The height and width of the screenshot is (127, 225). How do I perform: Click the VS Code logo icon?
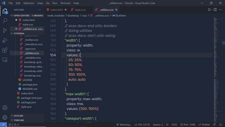pyautogui.click(x=4, y=3)
